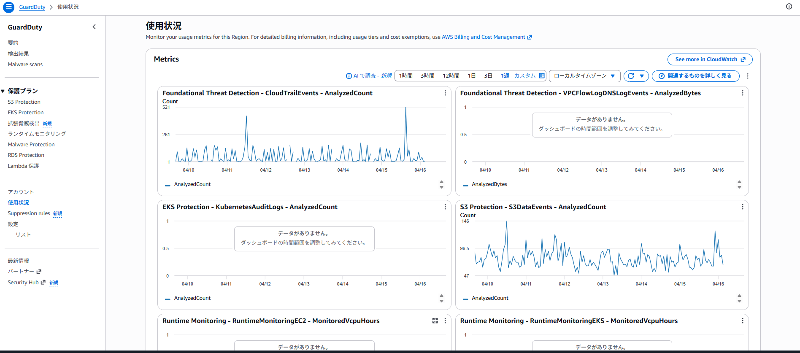Select the 1週 time range

pos(505,76)
